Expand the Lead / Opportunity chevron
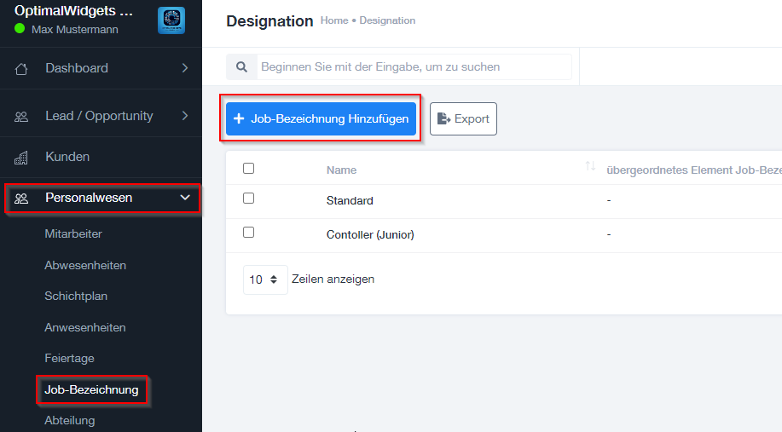The height and width of the screenshot is (432, 782). click(184, 116)
